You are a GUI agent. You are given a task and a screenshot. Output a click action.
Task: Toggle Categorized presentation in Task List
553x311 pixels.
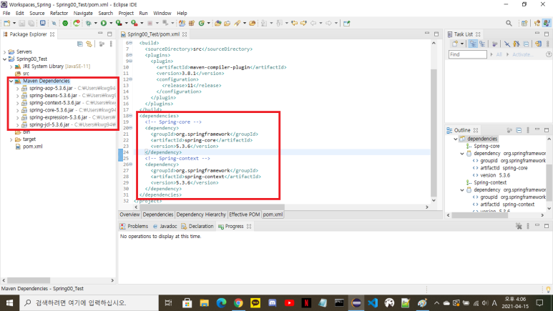click(473, 44)
